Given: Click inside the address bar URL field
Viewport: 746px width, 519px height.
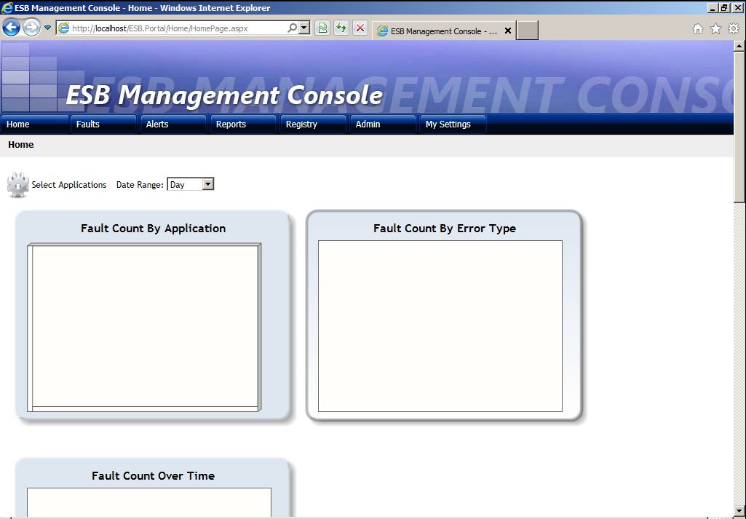Looking at the screenshot, I should (x=175, y=28).
